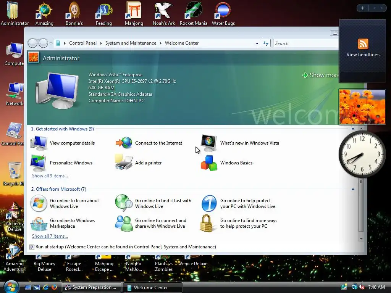
Task: Open the Alchemy Deluxe shortcut
Action: 15,217
